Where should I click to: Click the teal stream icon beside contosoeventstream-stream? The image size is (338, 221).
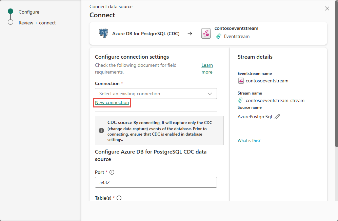(x=241, y=100)
